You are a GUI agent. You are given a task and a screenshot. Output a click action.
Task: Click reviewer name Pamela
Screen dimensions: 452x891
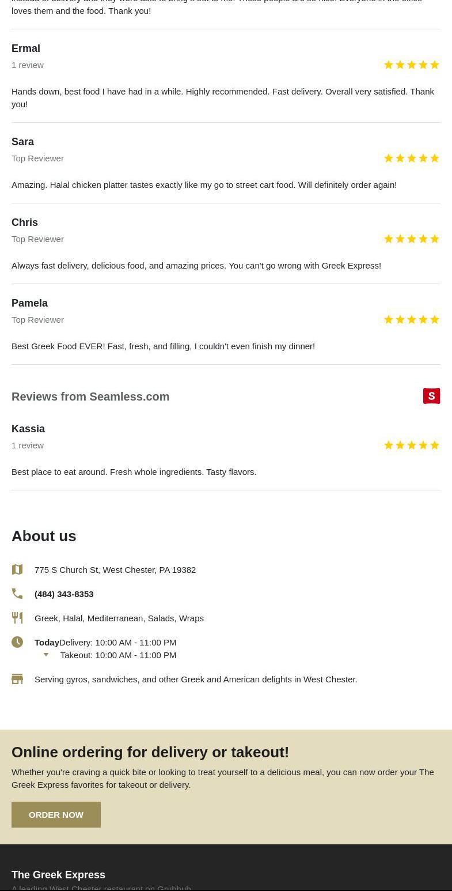tap(29, 303)
